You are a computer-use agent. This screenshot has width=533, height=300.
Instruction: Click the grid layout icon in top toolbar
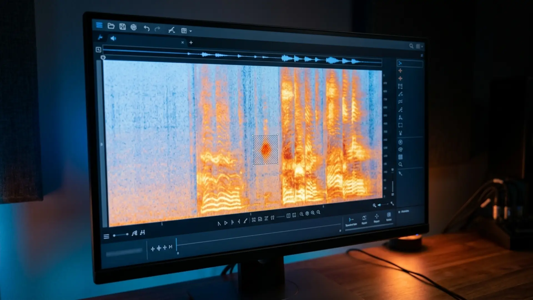click(184, 31)
